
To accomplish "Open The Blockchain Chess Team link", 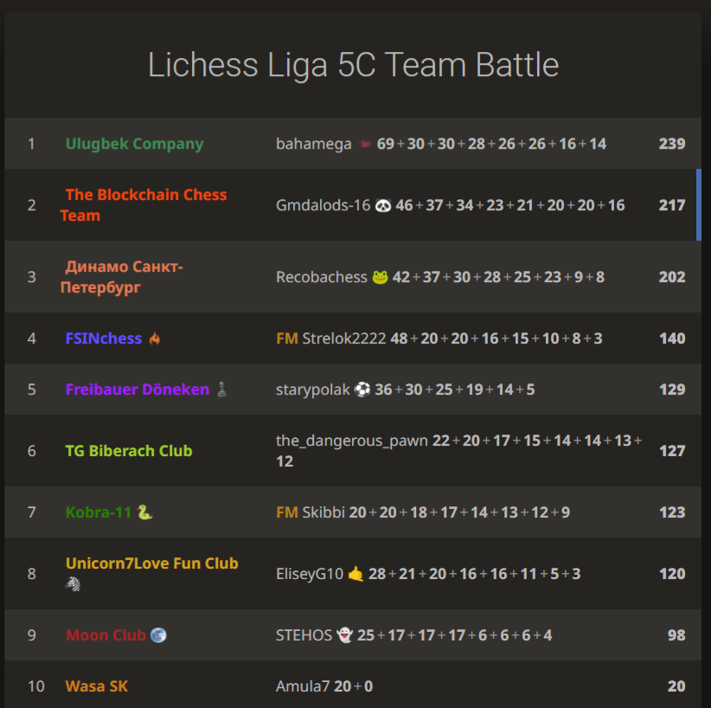I will pyautogui.click(x=144, y=205).
